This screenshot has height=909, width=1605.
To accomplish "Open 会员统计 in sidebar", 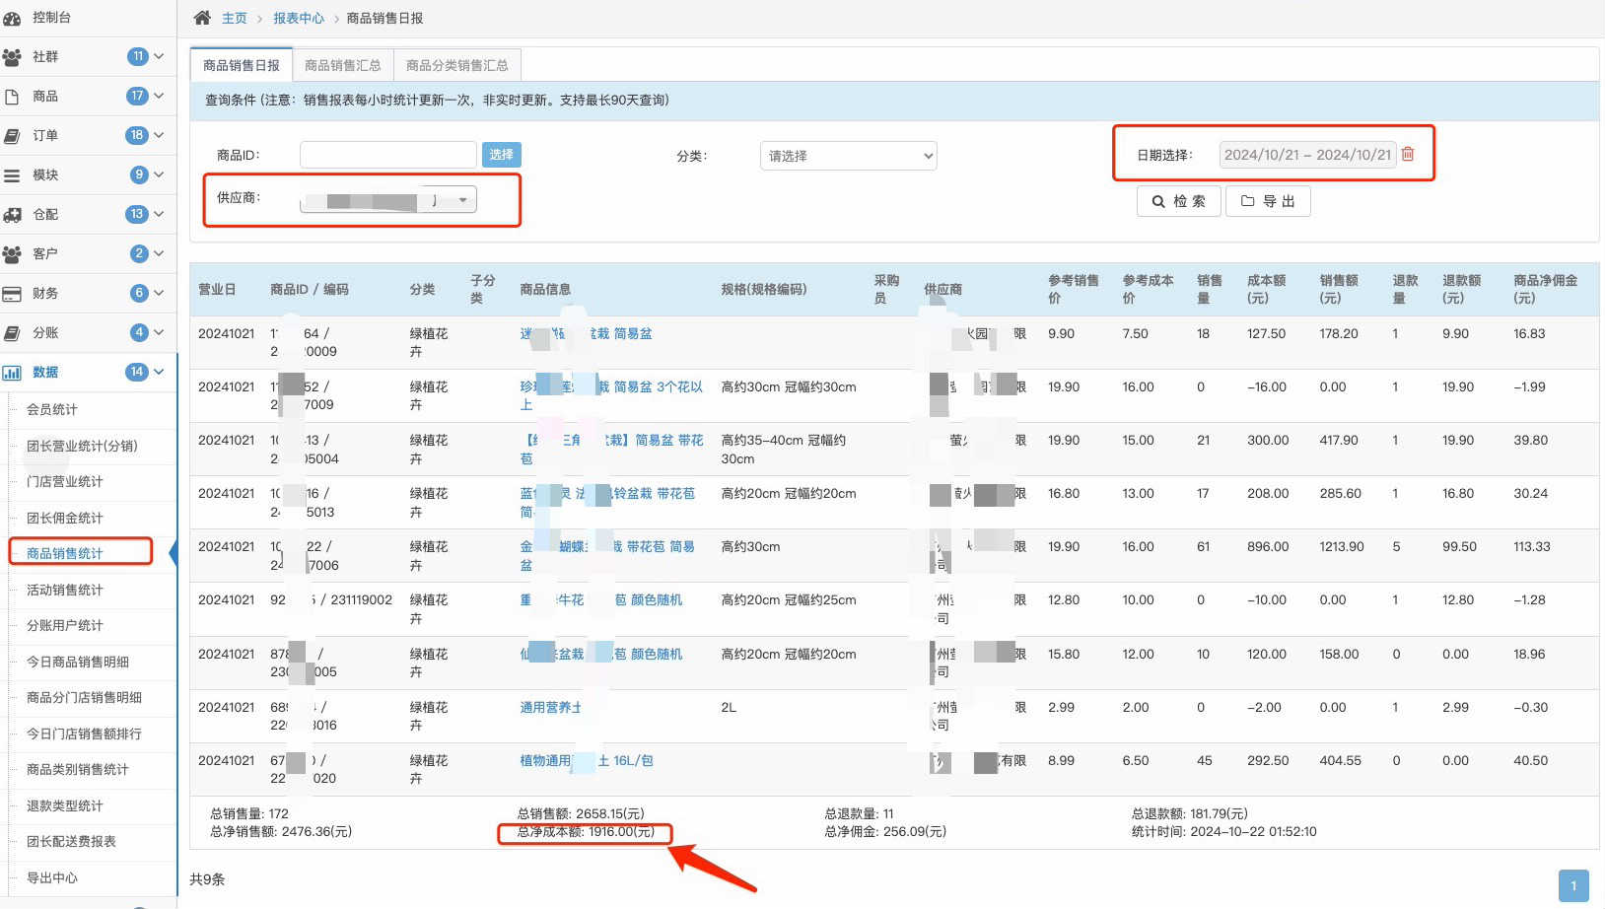I will point(52,409).
